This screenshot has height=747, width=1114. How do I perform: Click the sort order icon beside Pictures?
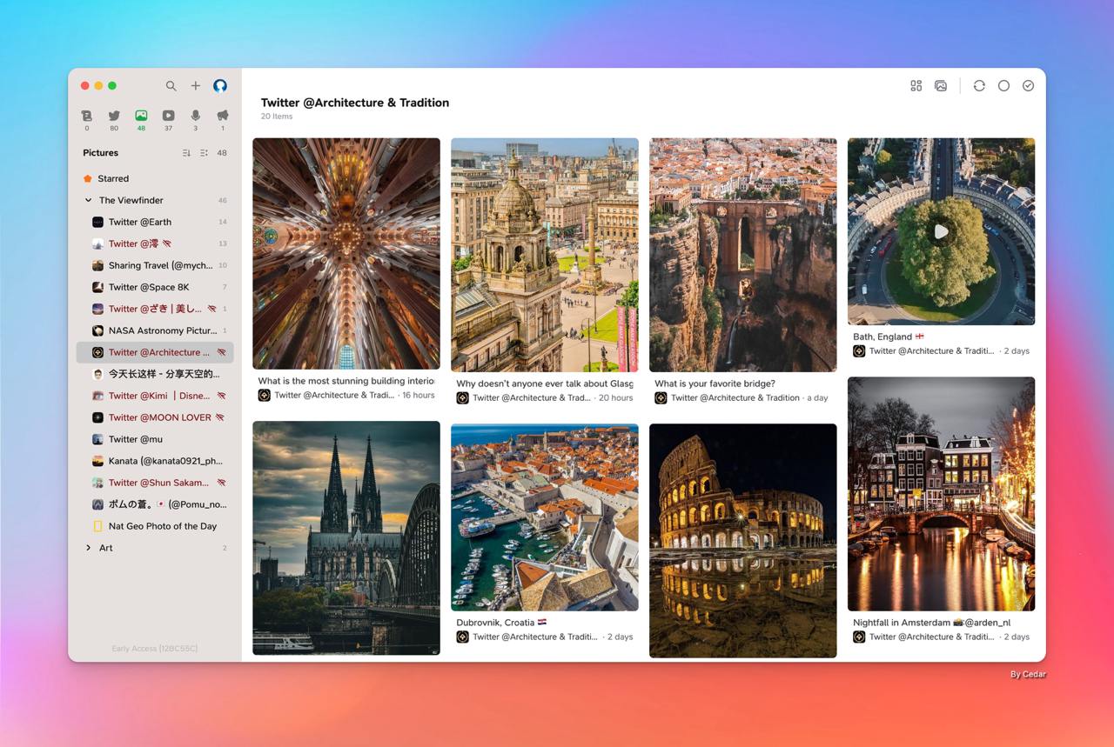(x=186, y=153)
